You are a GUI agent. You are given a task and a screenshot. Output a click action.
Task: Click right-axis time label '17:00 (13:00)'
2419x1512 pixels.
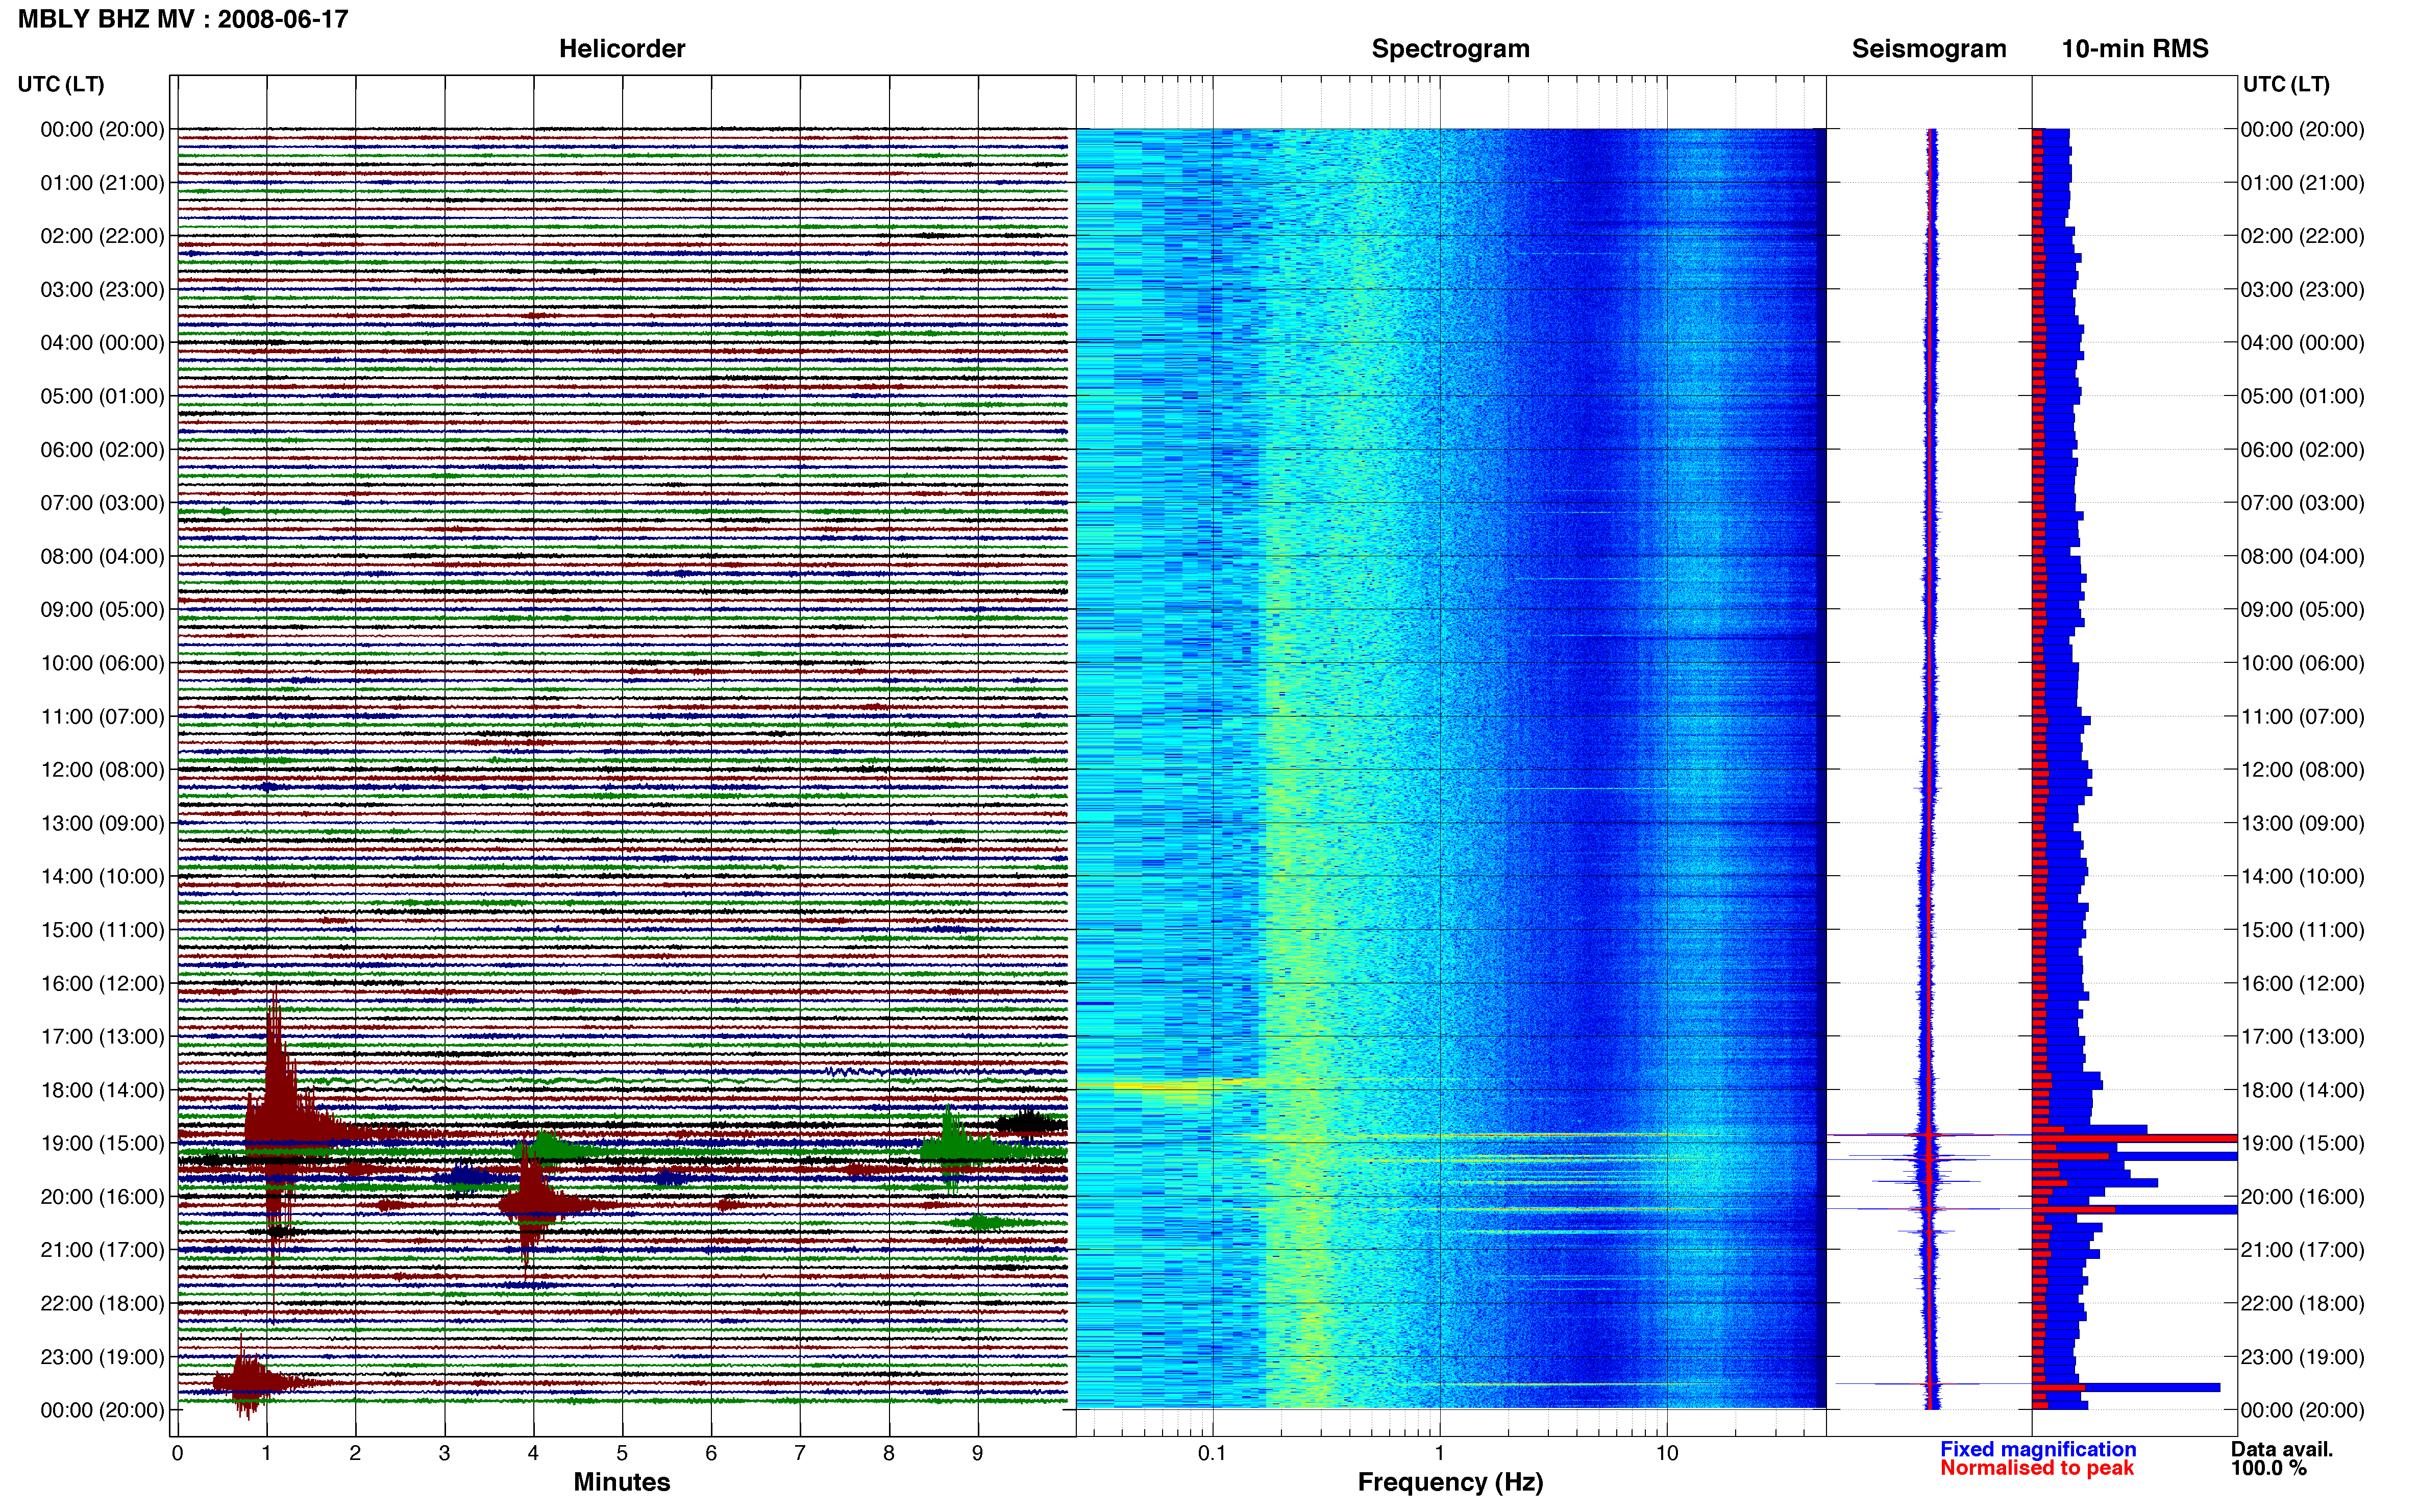pos(2302,1037)
